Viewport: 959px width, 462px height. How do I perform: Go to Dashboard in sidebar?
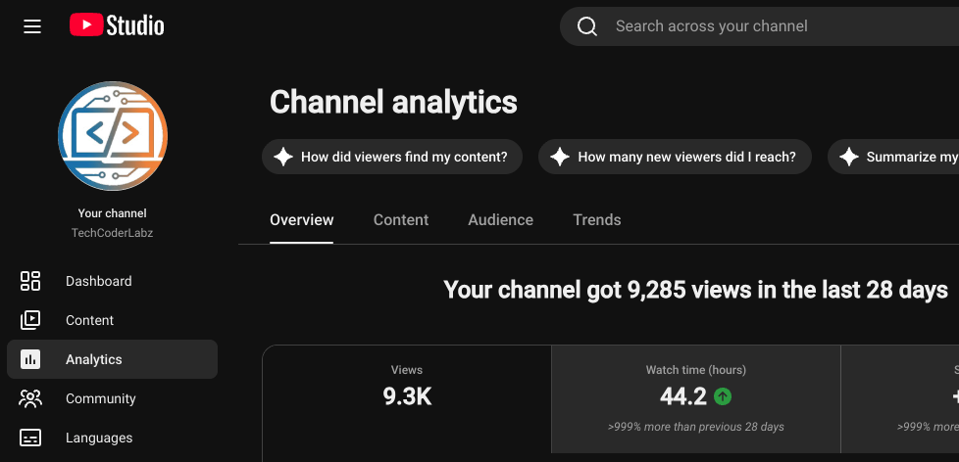pos(112,281)
